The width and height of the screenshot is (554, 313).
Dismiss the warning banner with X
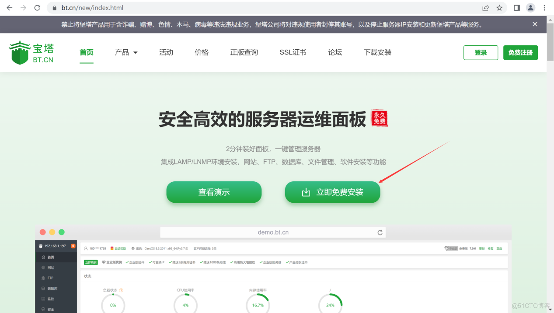(535, 24)
